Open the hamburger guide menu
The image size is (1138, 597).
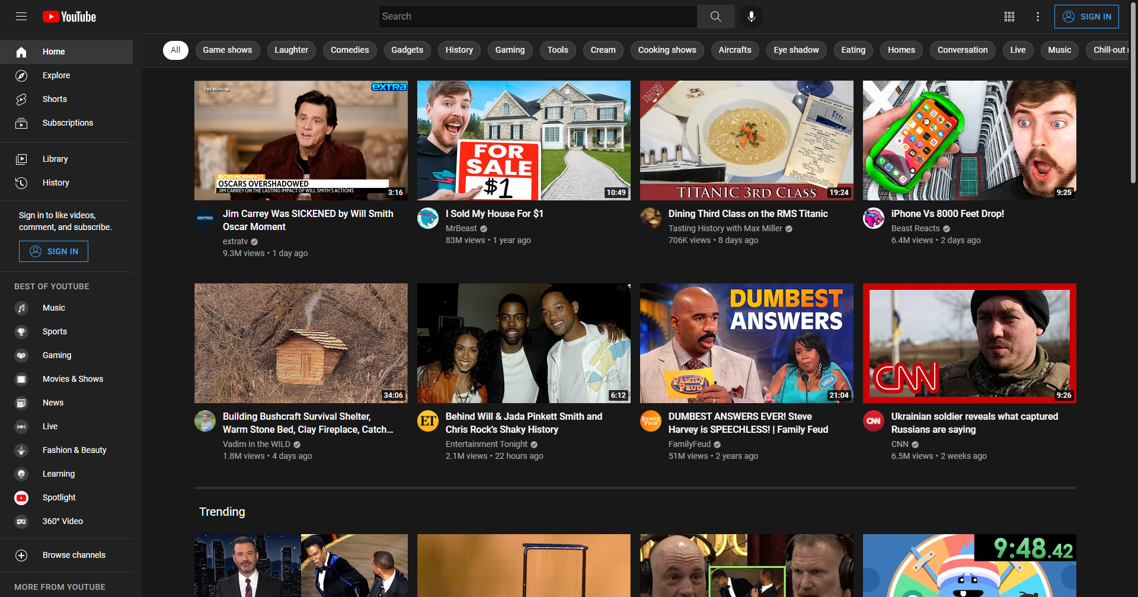click(x=21, y=17)
